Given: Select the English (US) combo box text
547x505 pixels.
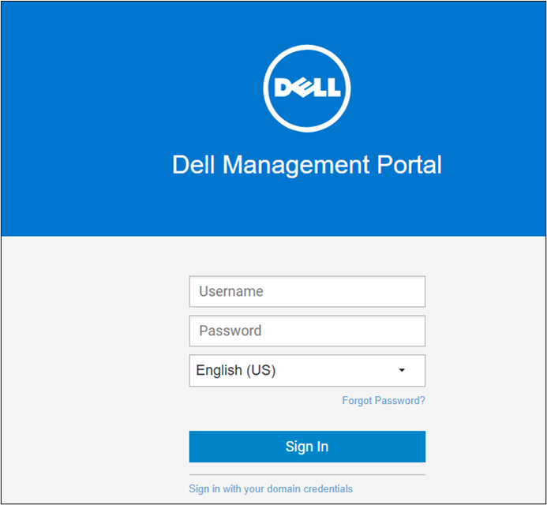Looking at the screenshot, I should [236, 370].
